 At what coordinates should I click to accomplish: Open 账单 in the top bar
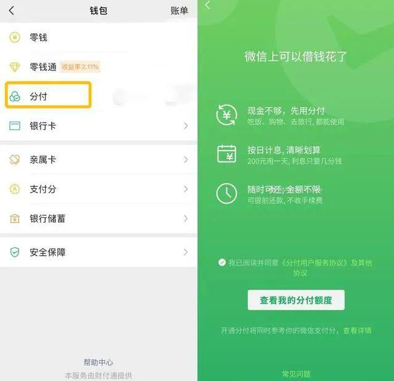(x=179, y=11)
